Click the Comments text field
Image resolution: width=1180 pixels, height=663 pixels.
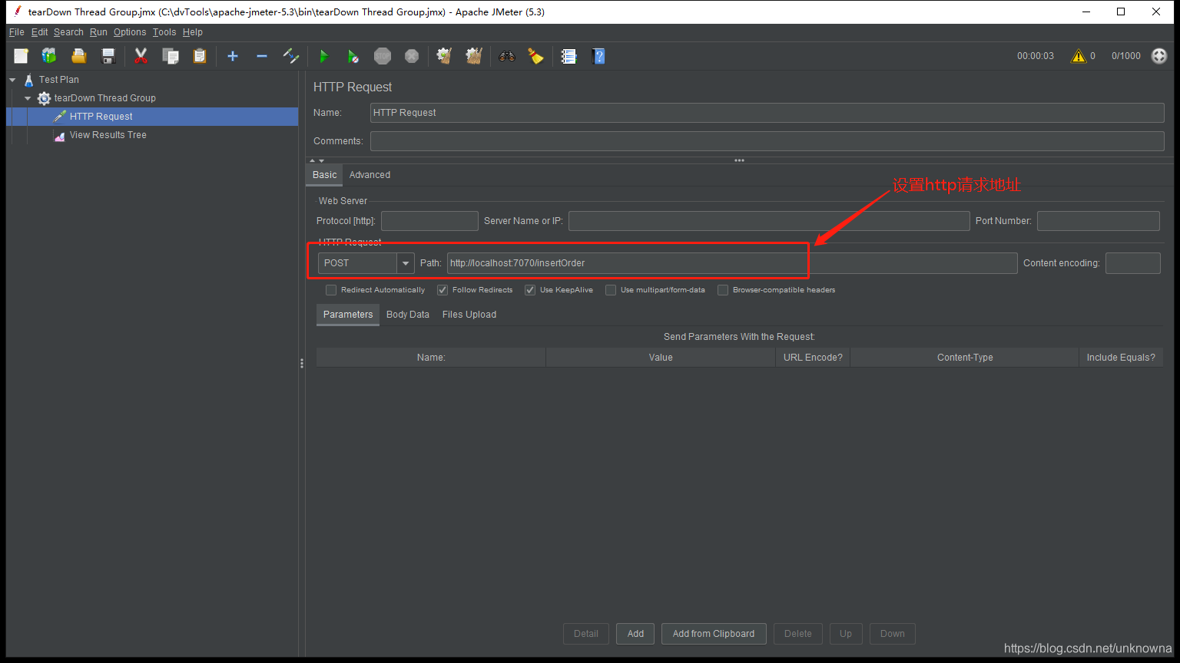tap(767, 141)
